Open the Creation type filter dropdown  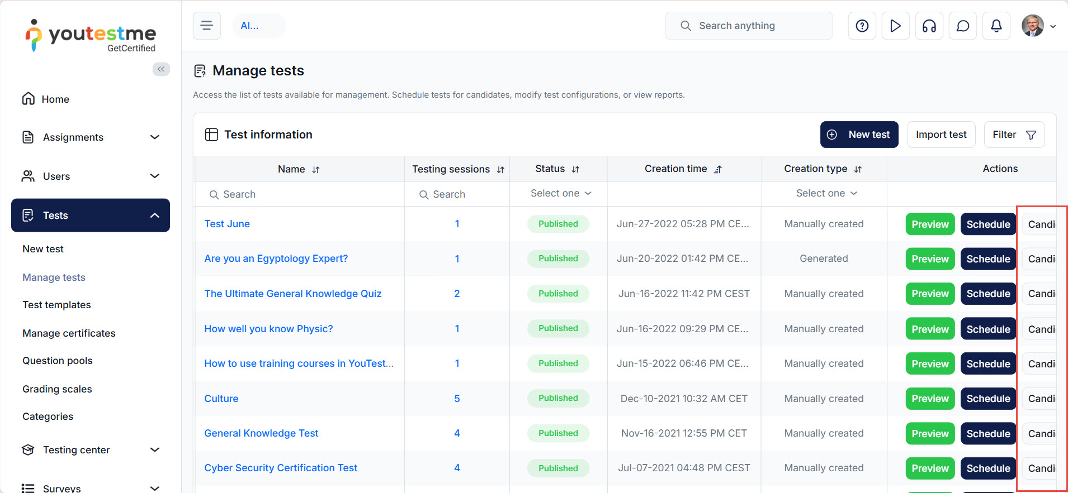coord(826,193)
